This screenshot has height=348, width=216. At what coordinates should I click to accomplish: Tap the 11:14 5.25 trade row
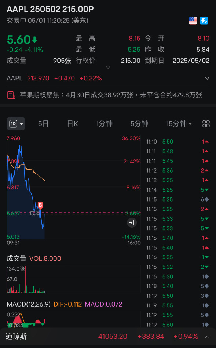click(x=177, y=190)
